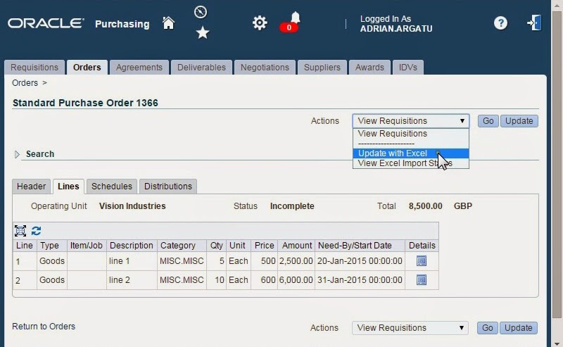This screenshot has width=563, height=347.
Task: Switch to the Suppliers tab
Action: pyautogui.click(x=322, y=68)
